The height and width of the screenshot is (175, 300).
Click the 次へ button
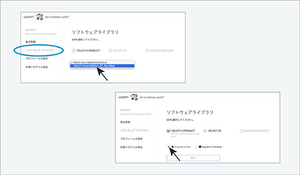pos(193,158)
